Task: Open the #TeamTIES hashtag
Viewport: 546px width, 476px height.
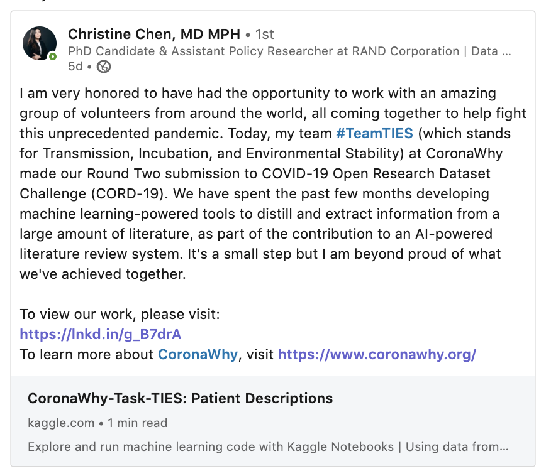Action: [375, 134]
